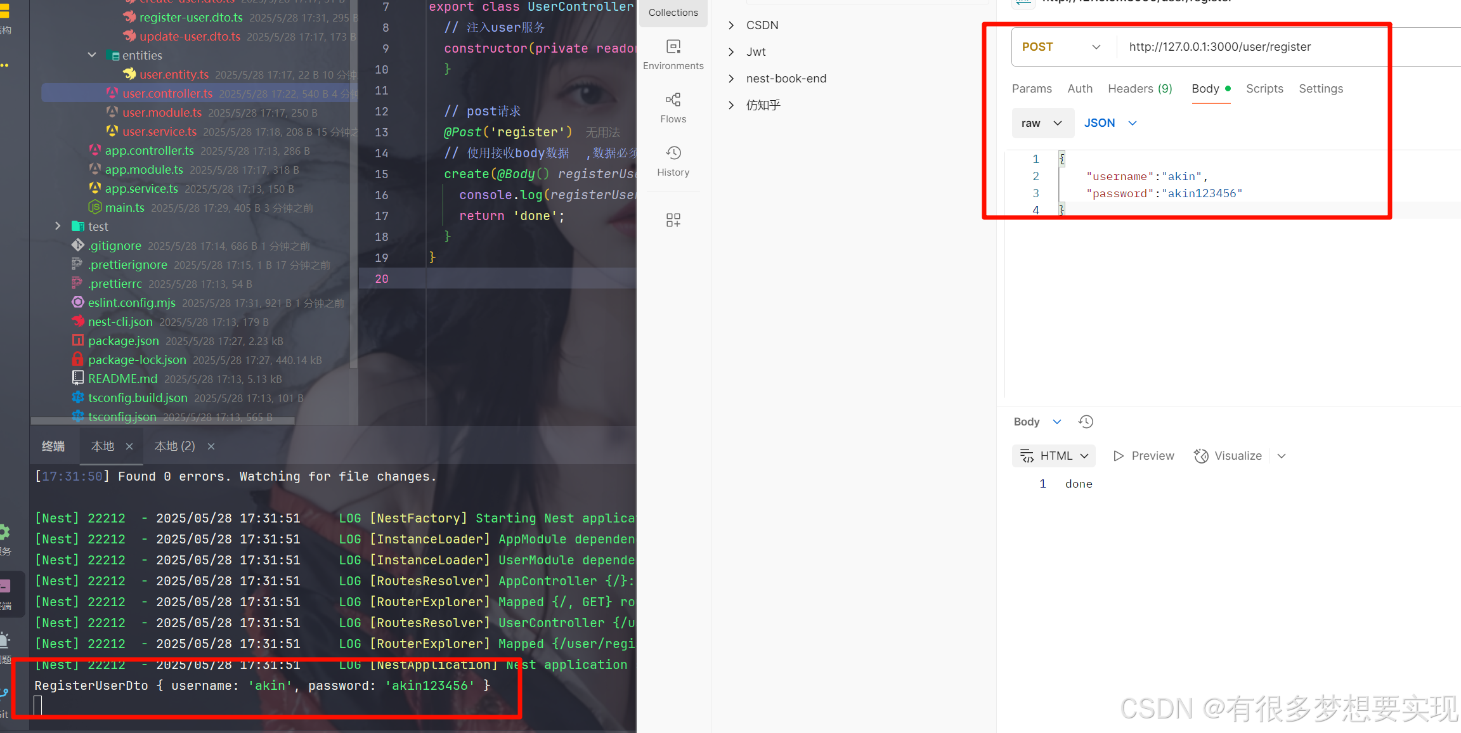This screenshot has height=733, width=1461.
Task: Close the 本地 terminal tab
Action: tap(129, 446)
